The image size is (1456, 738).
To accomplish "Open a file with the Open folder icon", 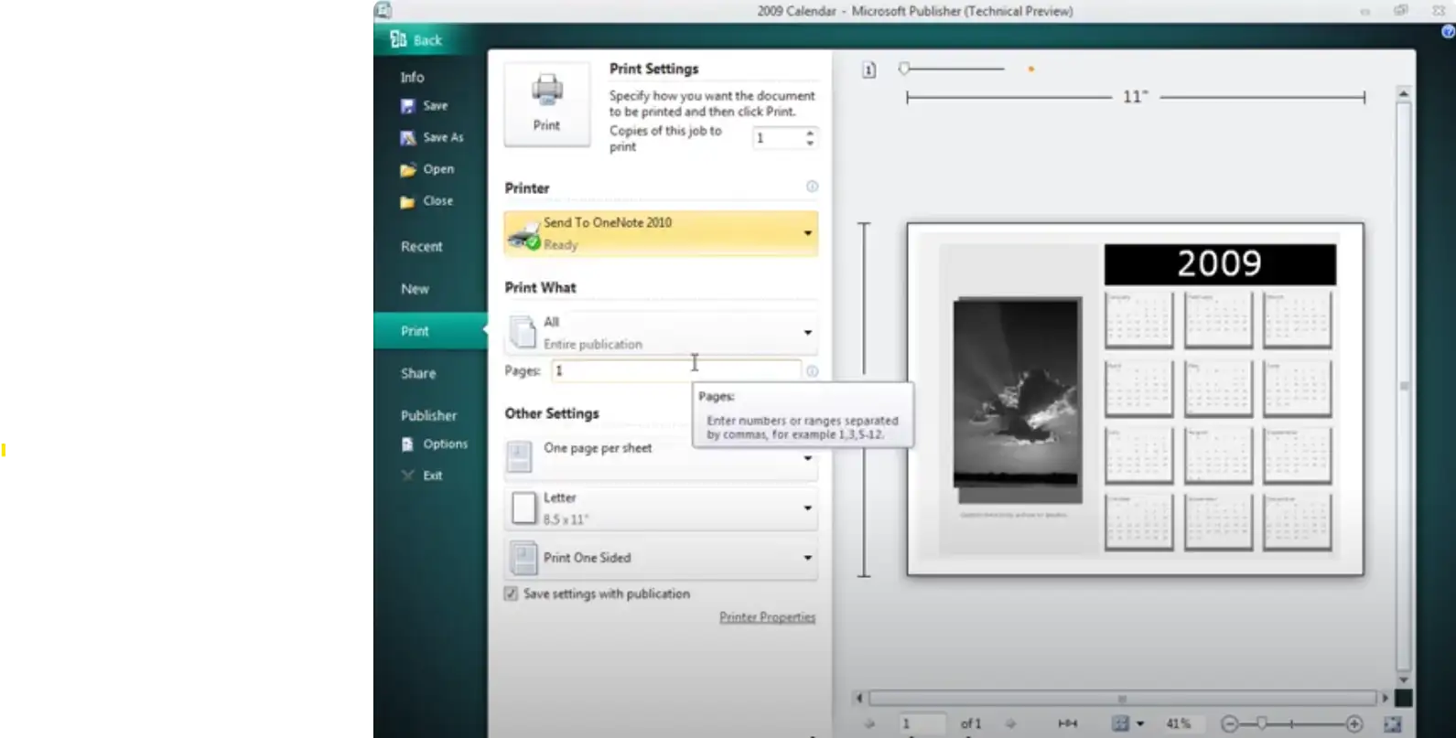I will point(408,169).
